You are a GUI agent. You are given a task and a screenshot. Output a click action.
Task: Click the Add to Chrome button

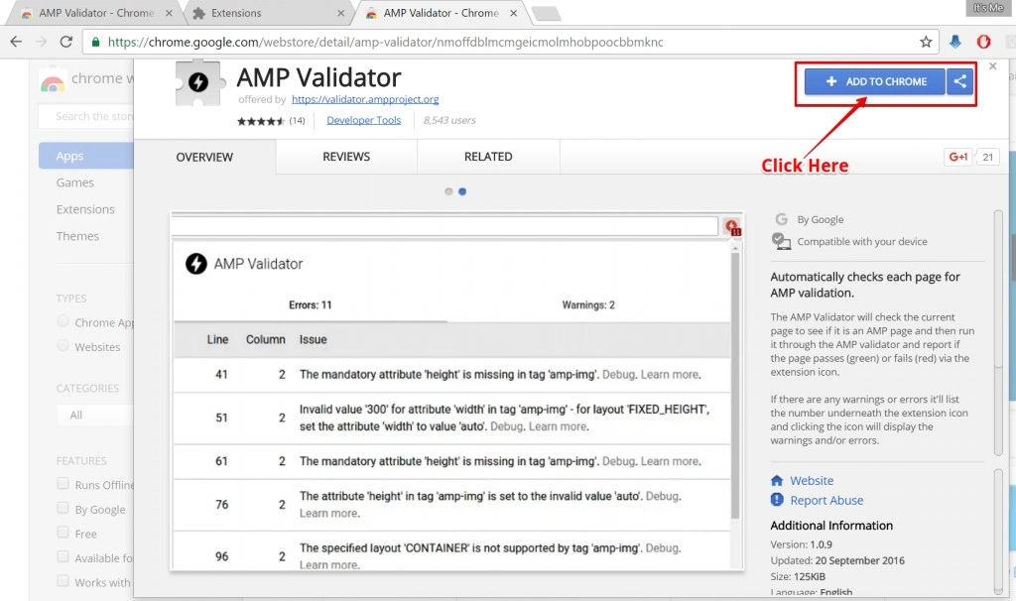point(874,82)
